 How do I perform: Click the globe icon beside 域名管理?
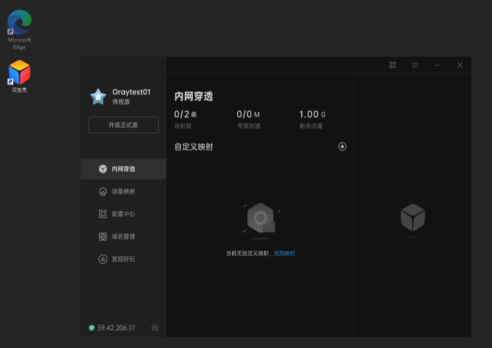point(102,236)
